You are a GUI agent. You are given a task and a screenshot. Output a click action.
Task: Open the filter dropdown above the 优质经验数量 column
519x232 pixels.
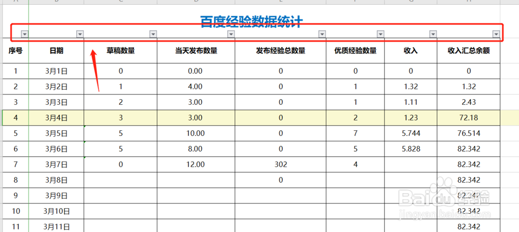pos(380,34)
